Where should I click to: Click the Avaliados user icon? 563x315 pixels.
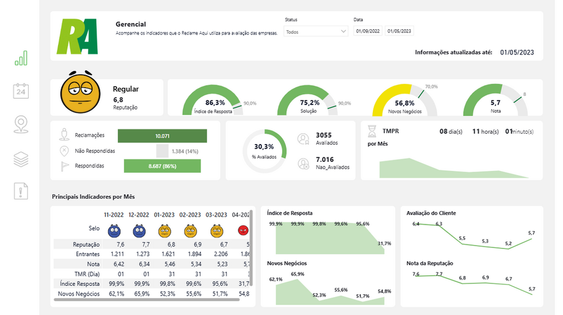(x=303, y=139)
